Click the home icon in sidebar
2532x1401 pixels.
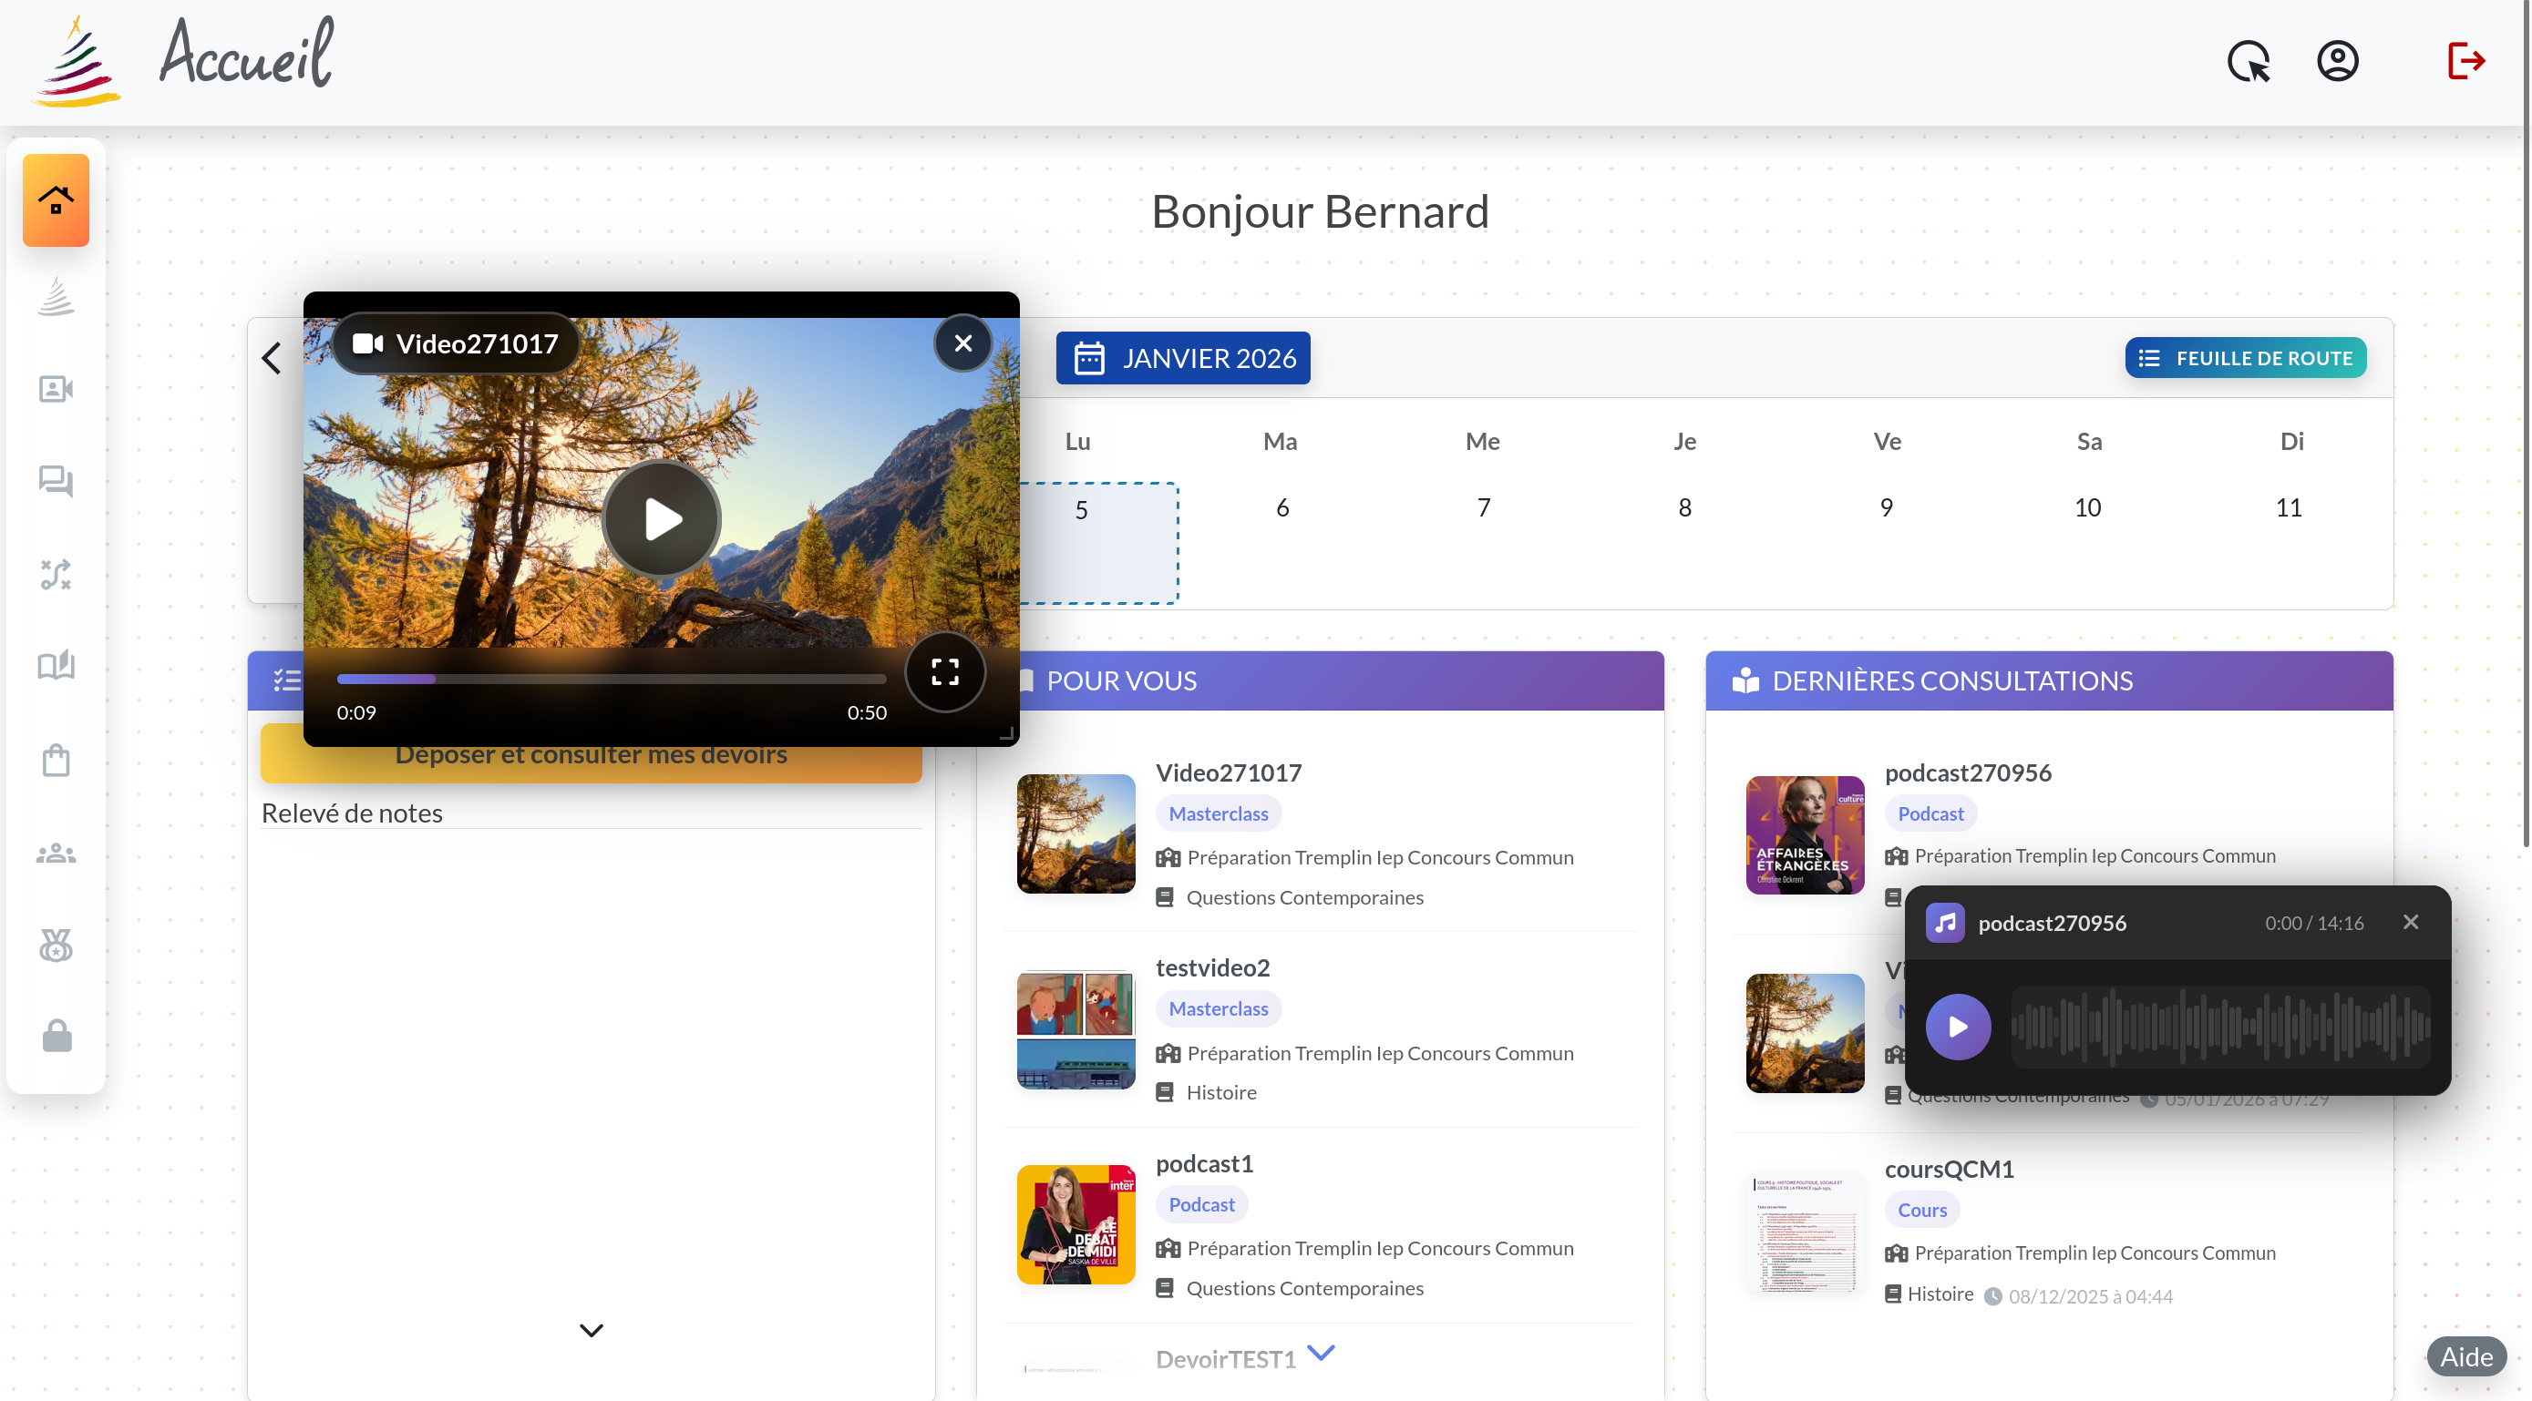[x=56, y=200]
